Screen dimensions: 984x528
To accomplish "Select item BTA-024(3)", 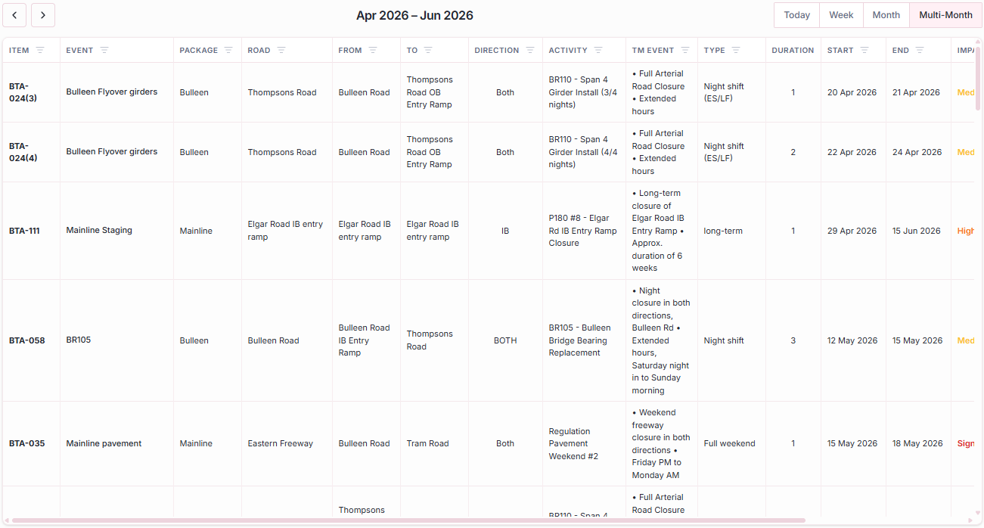I will point(23,92).
